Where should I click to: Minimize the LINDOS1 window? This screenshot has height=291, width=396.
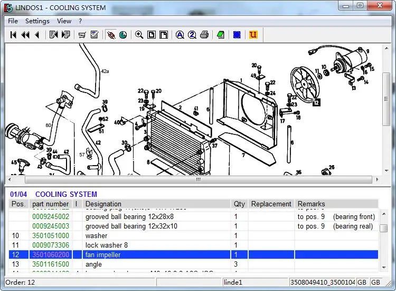[346, 6]
